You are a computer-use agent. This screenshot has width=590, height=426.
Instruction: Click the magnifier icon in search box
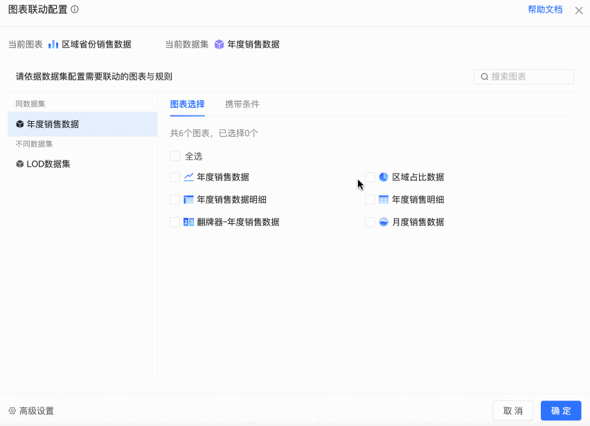tap(485, 77)
